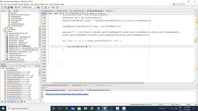
Task: Open Java DB Database Process output tab
Action: click(76, 90)
